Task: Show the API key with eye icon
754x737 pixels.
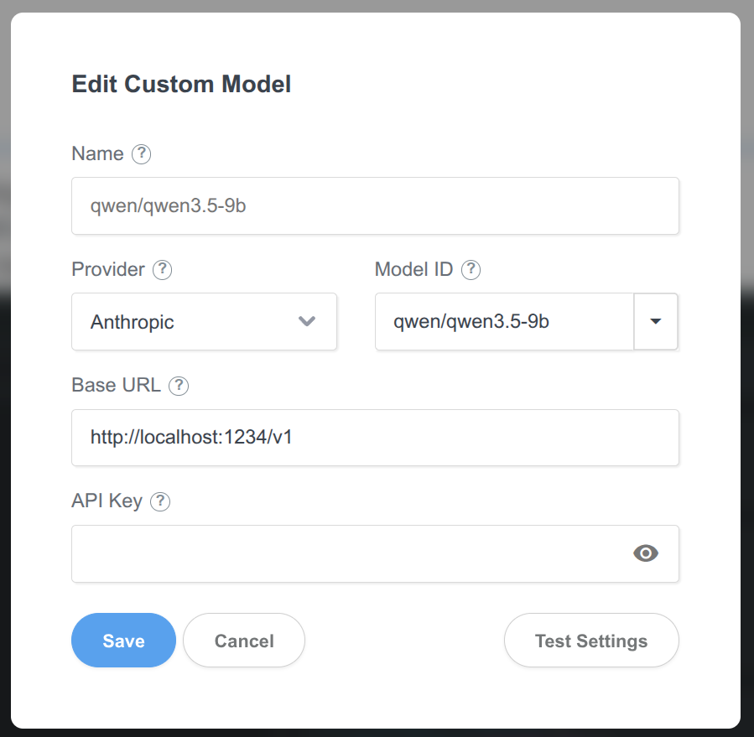Action: [x=645, y=553]
